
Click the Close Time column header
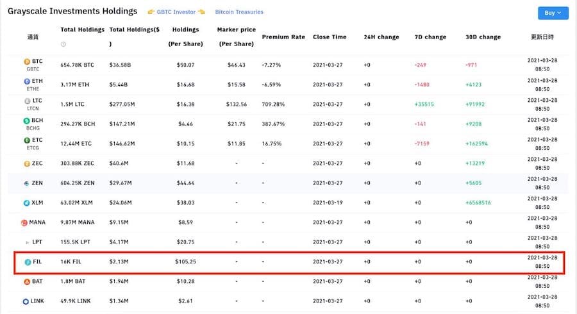[330, 37]
